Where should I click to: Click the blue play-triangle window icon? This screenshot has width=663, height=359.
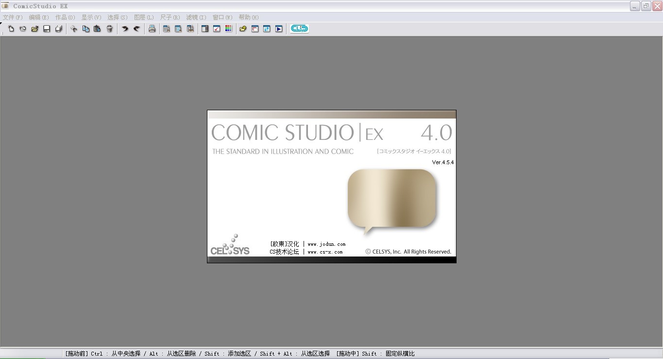point(279,29)
